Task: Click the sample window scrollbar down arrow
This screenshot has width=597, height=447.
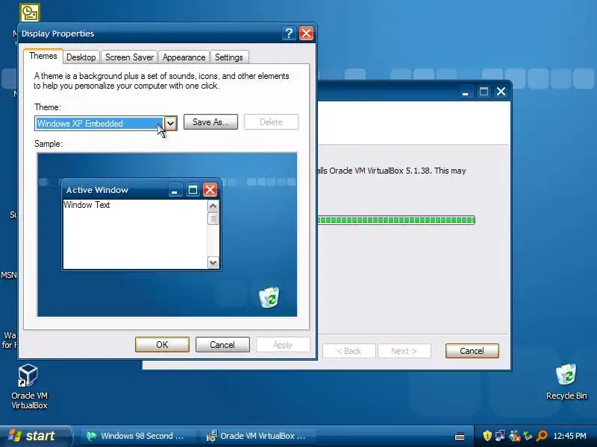Action: 213,263
